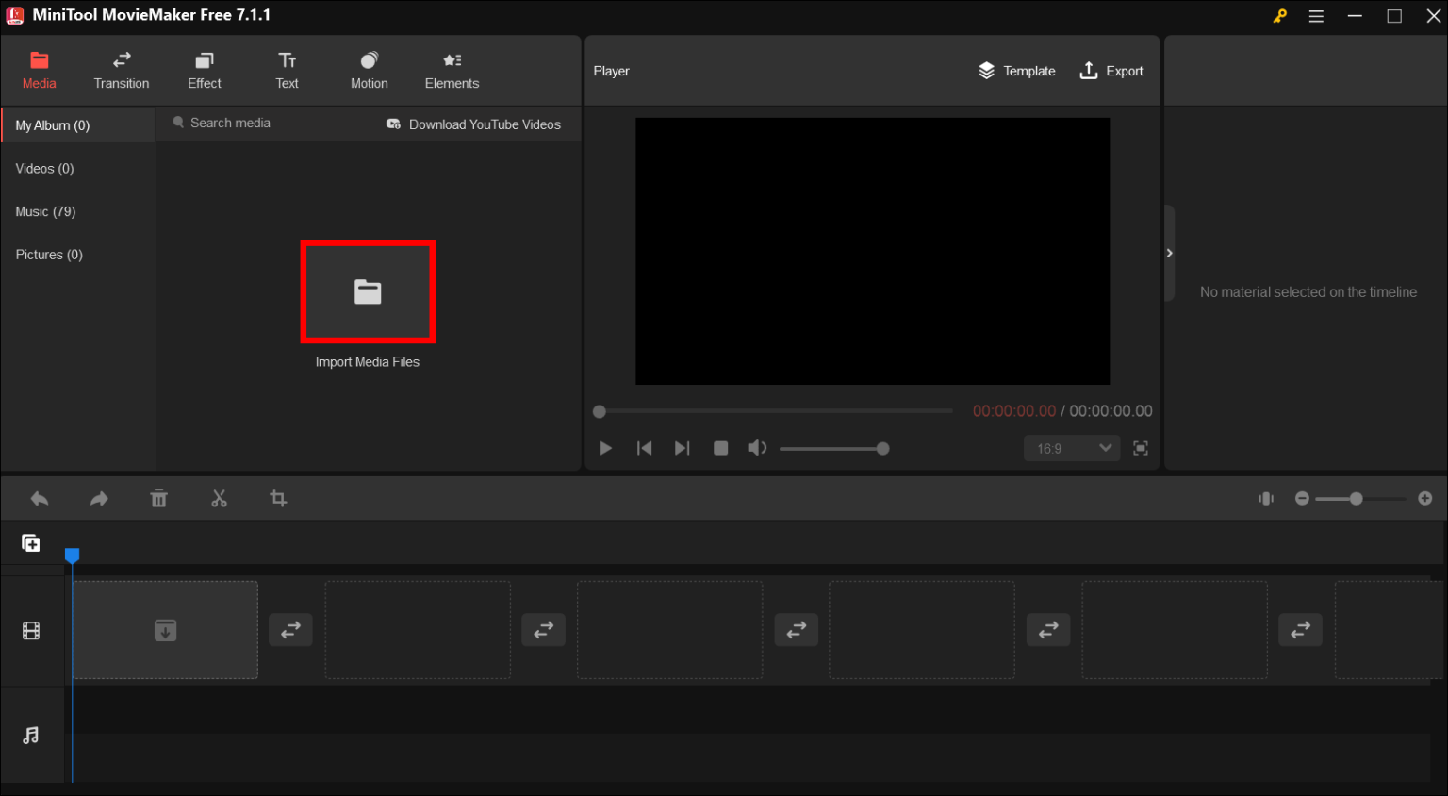Click the Undo arrow icon
The image size is (1448, 796).
tap(39, 498)
